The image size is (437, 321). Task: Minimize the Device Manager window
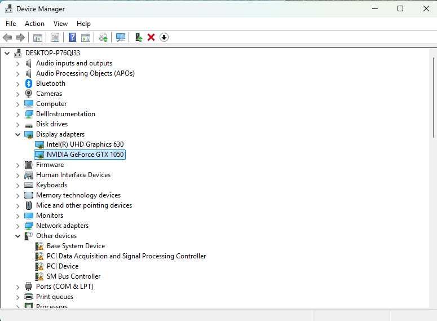375,8
